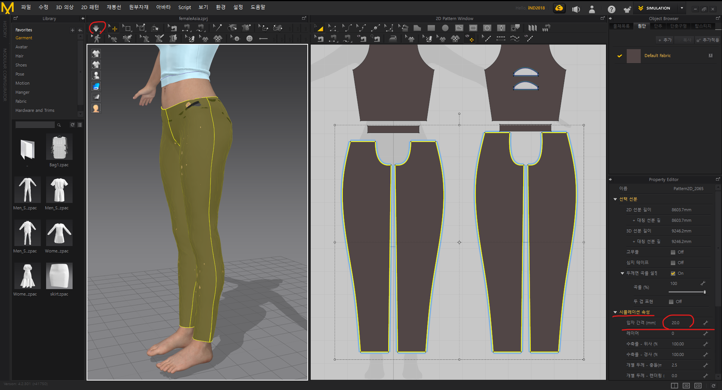This screenshot has width=722, height=390.
Task: Click the Edit Pattern yellow triangle tool
Action: [319, 28]
